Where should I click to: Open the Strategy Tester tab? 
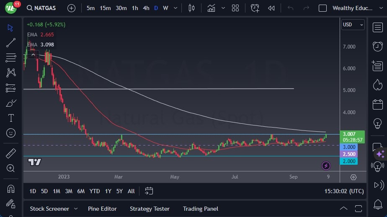click(x=150, y=209)
